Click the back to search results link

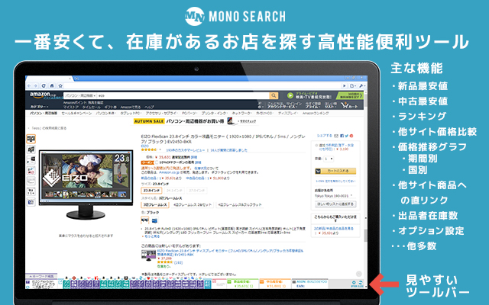point(48,128)
